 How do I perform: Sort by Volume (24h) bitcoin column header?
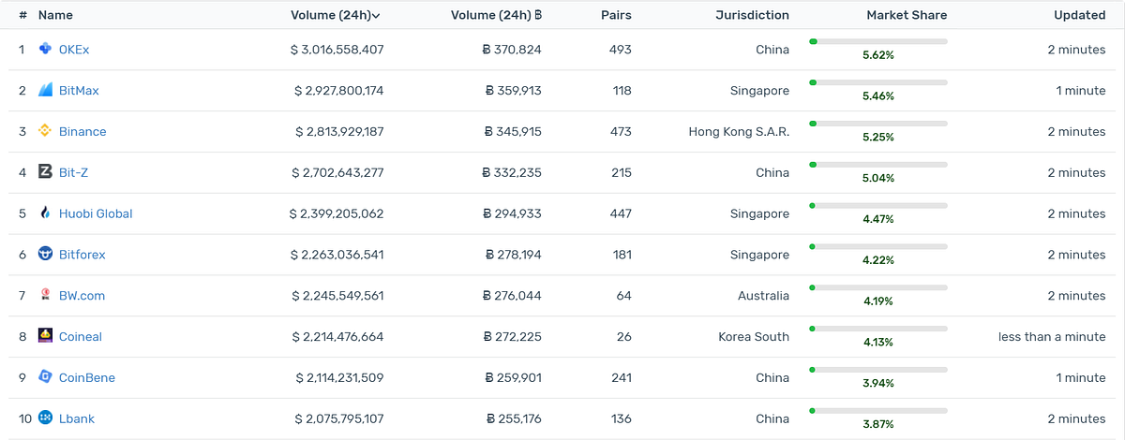tap(496, 15)
